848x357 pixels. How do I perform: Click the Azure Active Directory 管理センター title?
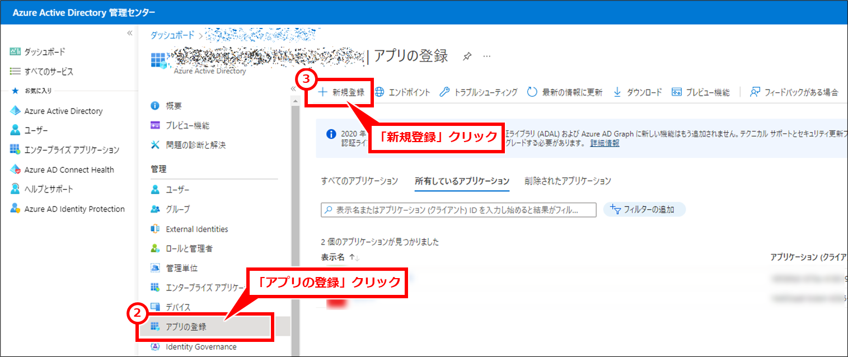(84, 12)
